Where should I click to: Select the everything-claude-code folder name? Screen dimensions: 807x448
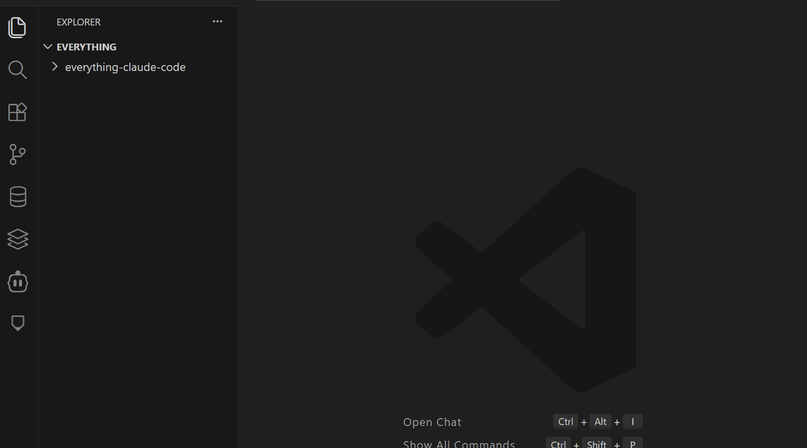(125, 67)
